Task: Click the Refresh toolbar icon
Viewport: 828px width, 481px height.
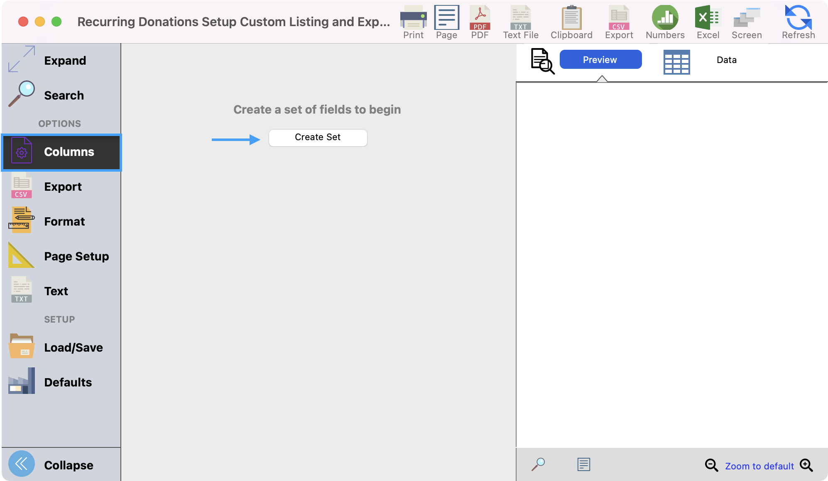Action: pyautogui.click(x=798, y=22)
